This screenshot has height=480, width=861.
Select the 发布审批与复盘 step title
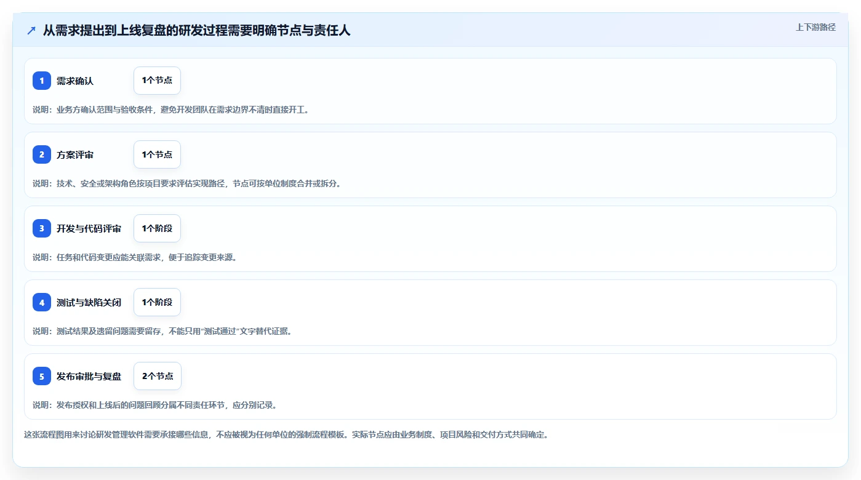[89, 376]
